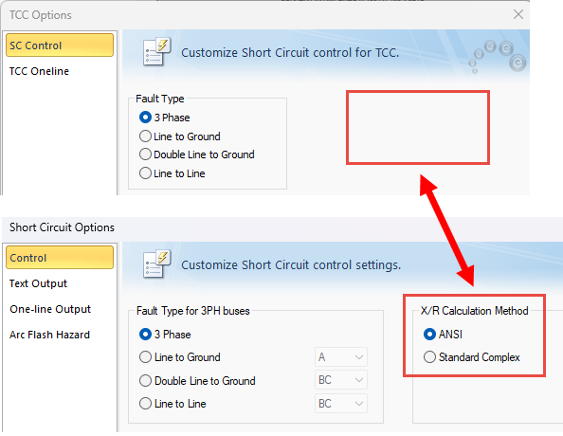Expand the Line to Line BC dropdown
563x436 pixels.
(x=341, y=404)
